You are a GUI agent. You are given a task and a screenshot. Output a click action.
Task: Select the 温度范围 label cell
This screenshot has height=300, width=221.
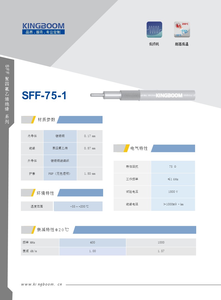(x=37, y=206)
